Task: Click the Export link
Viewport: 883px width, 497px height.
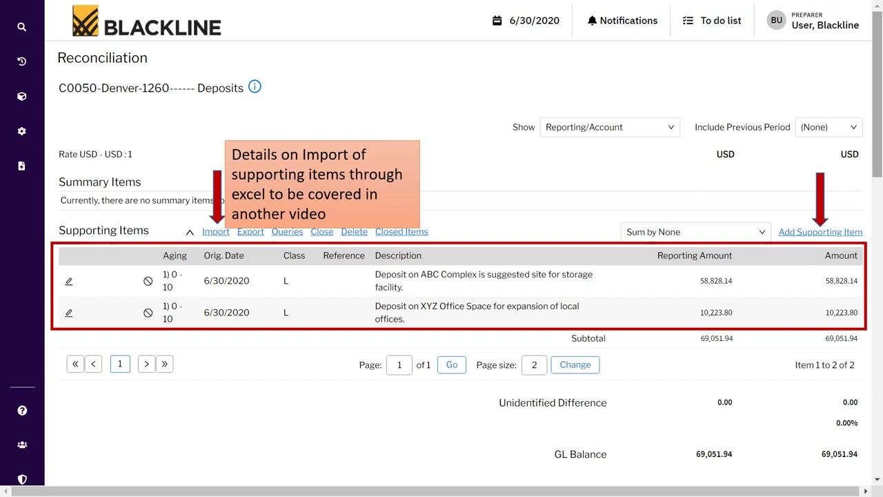Action: tap(250, 232)
